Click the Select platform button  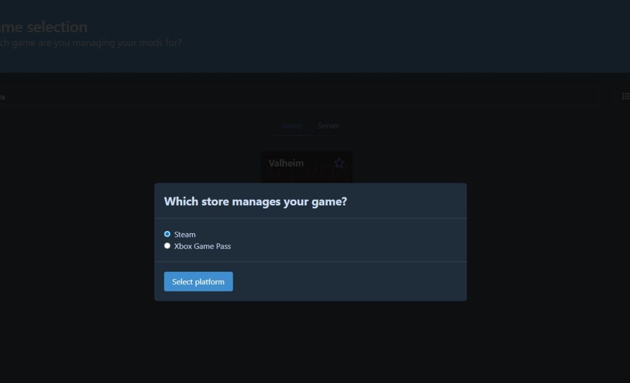(x=198, y=282)
